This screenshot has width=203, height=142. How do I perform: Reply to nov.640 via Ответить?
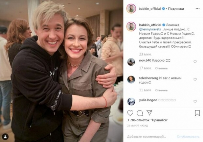(161, 68)
